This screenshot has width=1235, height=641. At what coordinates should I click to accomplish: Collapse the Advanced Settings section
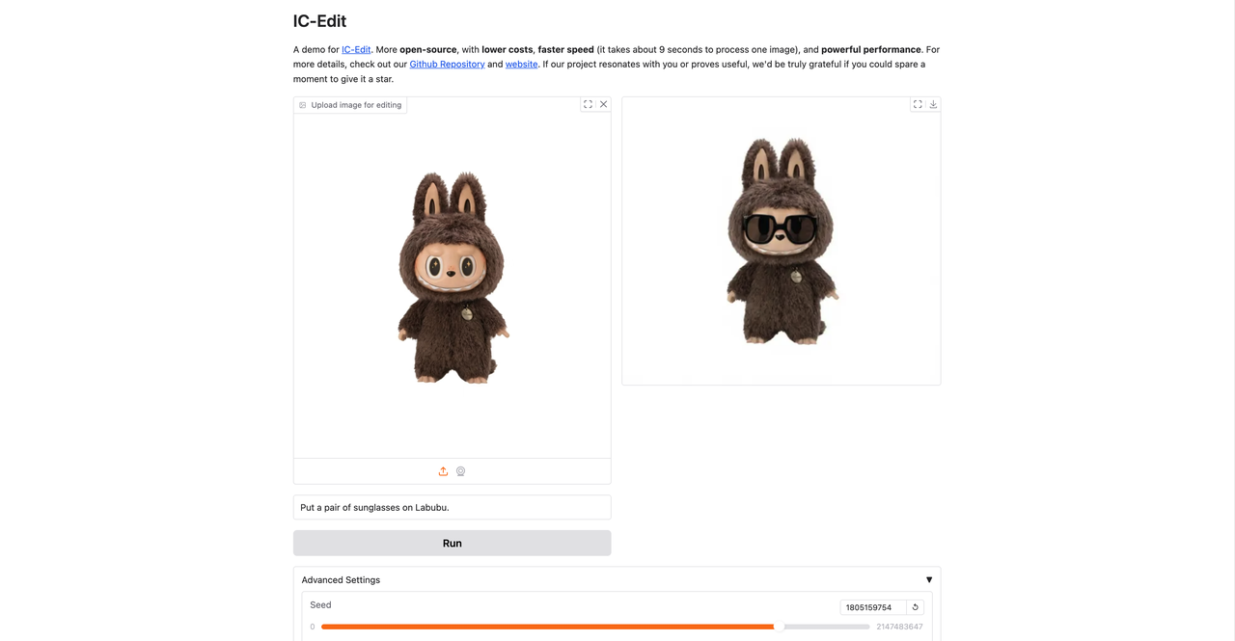(929, 580)
